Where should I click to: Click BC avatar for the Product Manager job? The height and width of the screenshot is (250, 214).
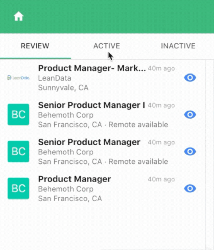(18, 188)
